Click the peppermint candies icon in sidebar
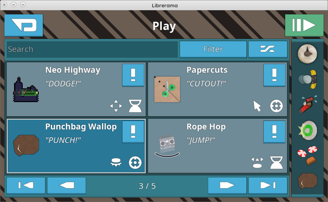 pos(307,156)
